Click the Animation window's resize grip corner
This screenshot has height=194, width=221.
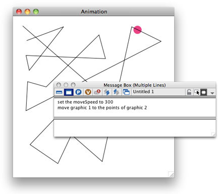(171, 174)
